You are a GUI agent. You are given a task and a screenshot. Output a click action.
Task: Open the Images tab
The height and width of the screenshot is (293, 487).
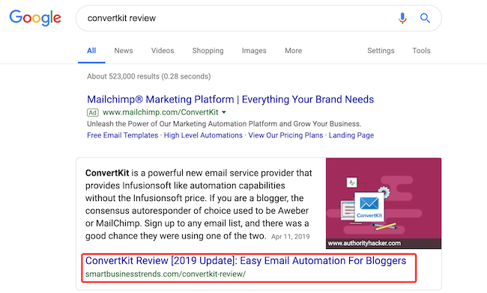tap(254, 51)
